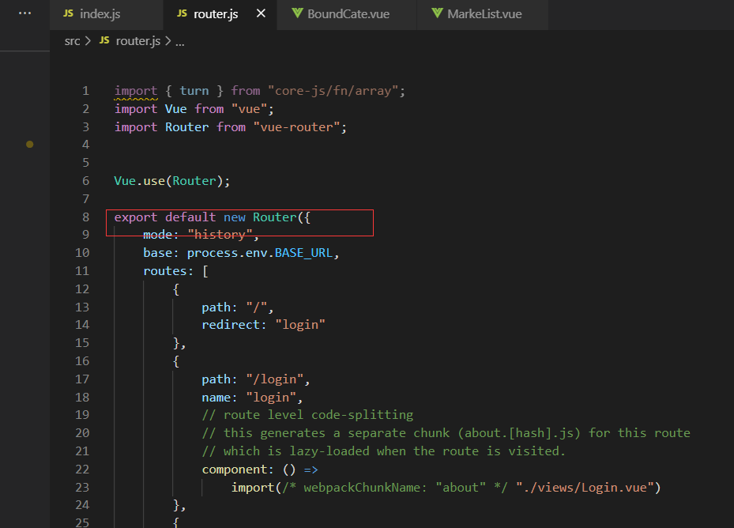Click the "vue" string on line 2

coord(249,109)
